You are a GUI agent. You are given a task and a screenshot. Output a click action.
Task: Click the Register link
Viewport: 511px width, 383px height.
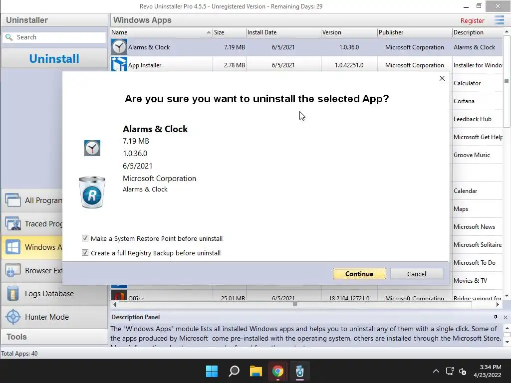(x=472, y=20)
